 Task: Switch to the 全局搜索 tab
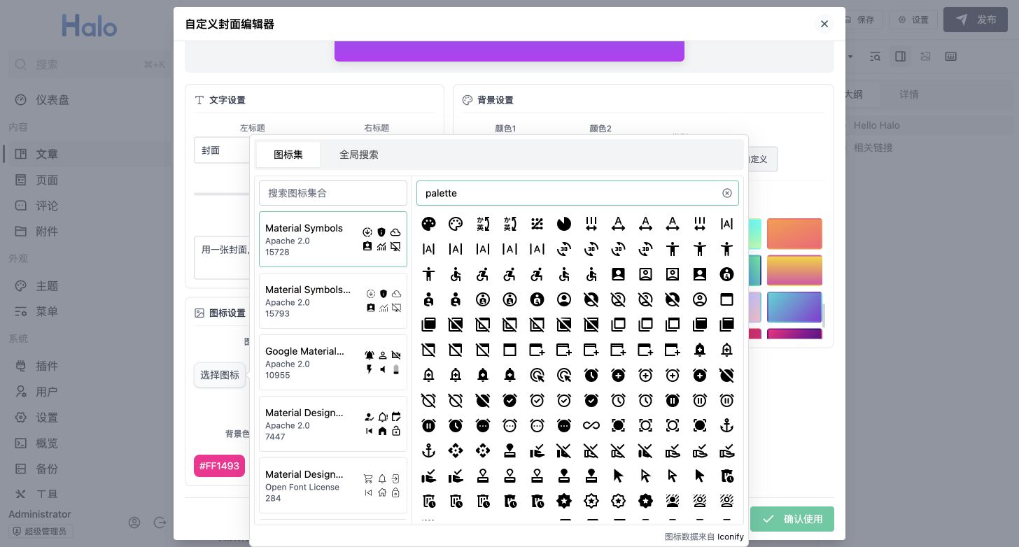point(359,155)
